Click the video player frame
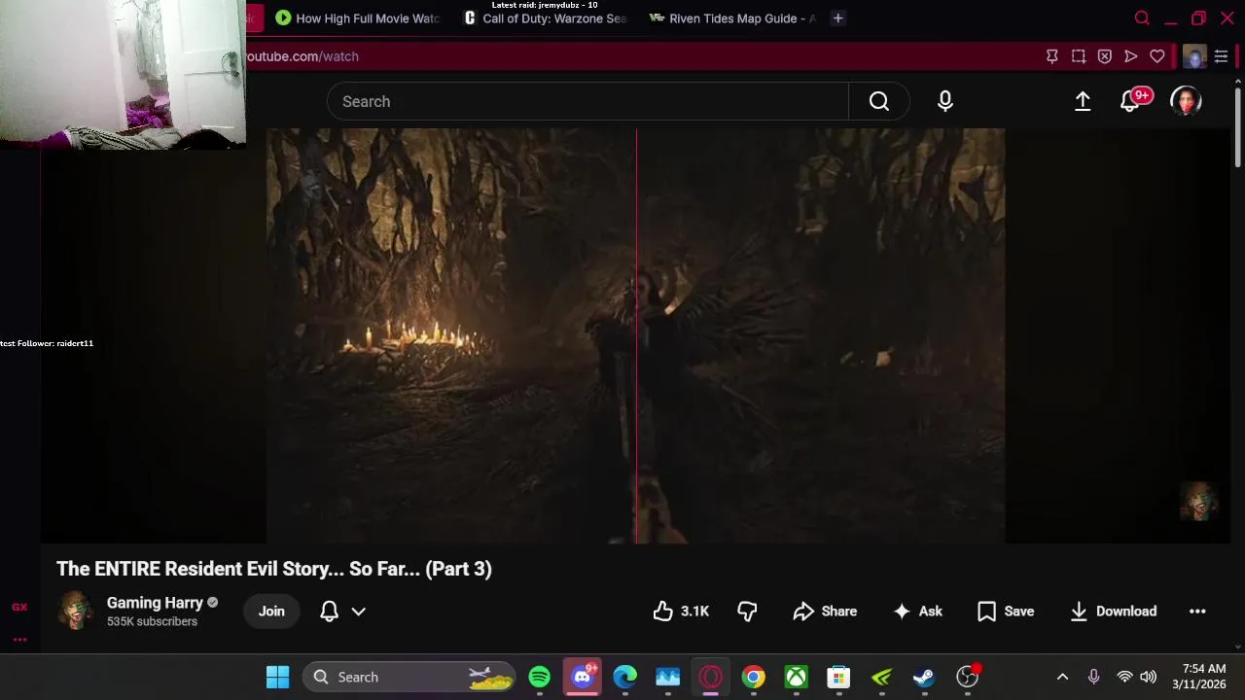The height and width of the screenshot is (700, 1245). 635,335
